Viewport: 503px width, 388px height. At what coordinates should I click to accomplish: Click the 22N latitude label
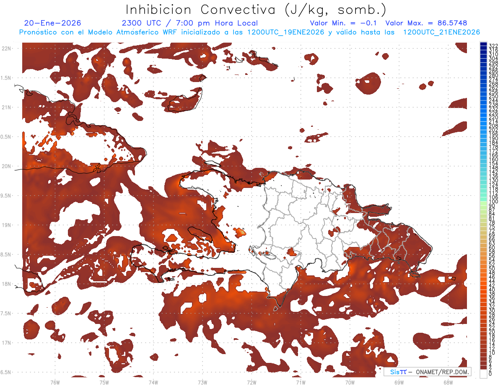6,48
